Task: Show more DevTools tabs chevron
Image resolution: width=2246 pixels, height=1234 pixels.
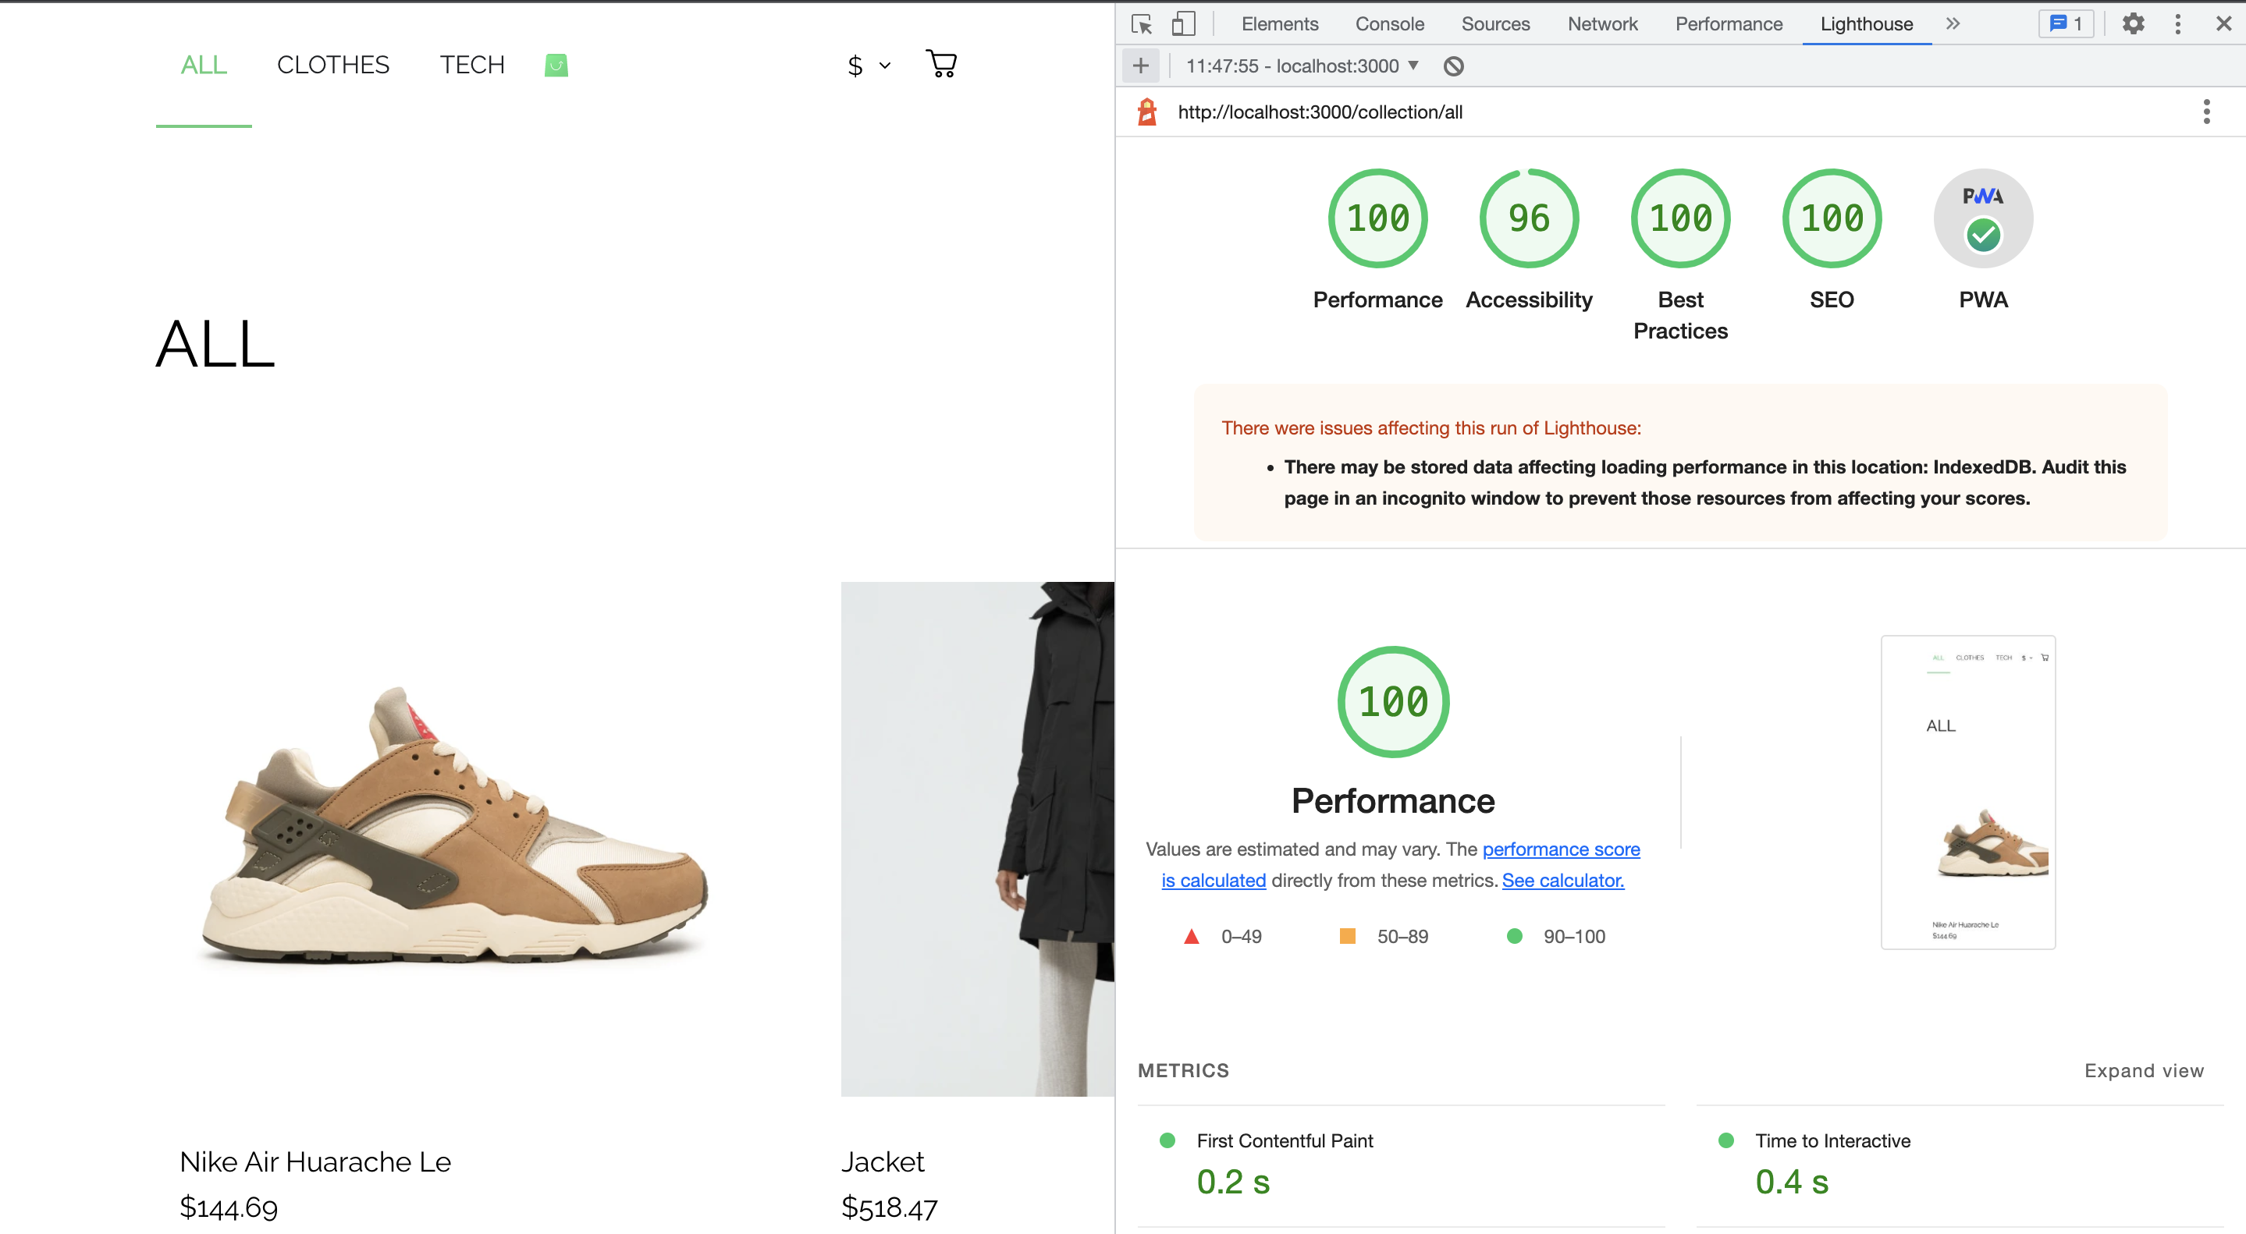Action: pos(1952,23)
